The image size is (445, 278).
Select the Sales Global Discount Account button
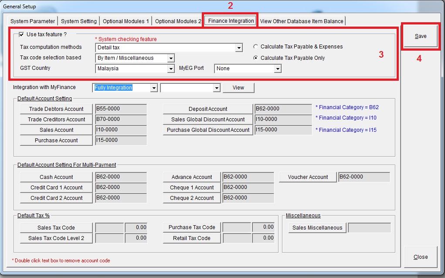pyautogui.click(x=208, y=120)
